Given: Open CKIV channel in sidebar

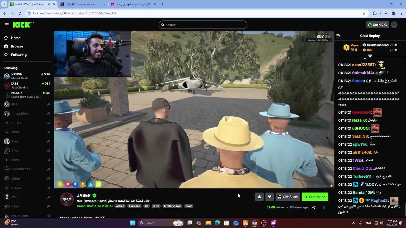Looking at the screenshot, I should (27, 151).
